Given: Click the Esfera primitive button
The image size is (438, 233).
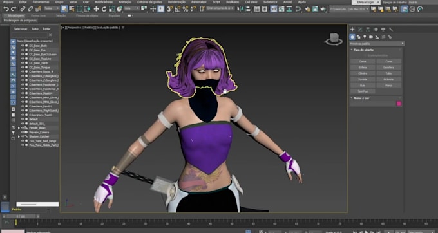Looking at the screenshot, I should pos(363,67).
